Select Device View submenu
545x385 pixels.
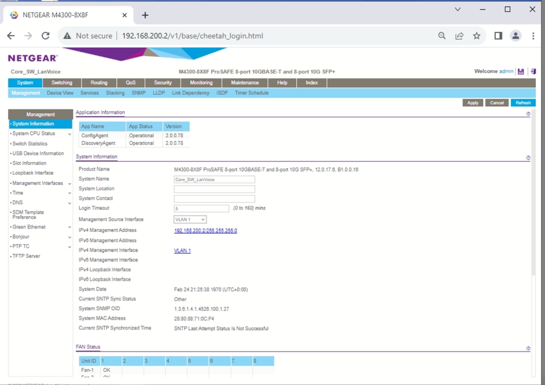(60, 93)
